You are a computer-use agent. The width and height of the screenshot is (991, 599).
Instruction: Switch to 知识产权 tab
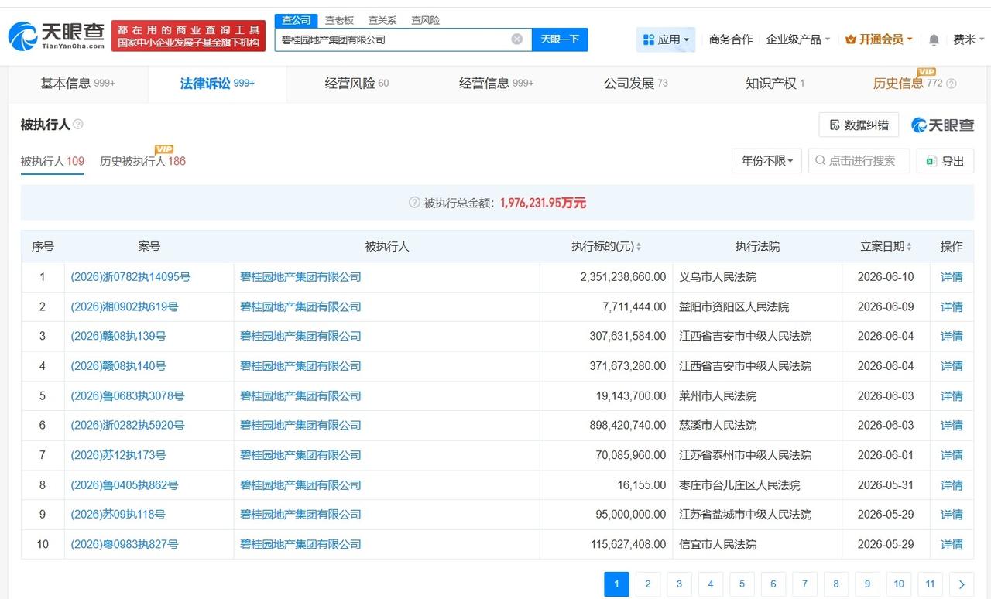(774, 84)
